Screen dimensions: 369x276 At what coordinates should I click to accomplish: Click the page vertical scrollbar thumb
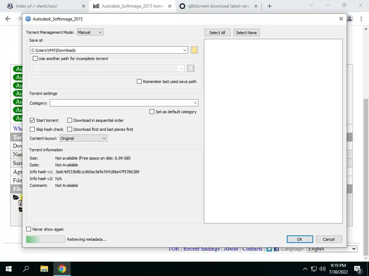tap(366, 176)
